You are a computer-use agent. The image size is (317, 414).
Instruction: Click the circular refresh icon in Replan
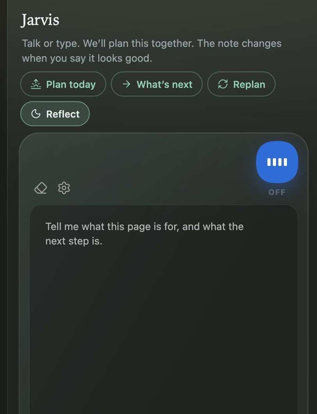[223, 84]
